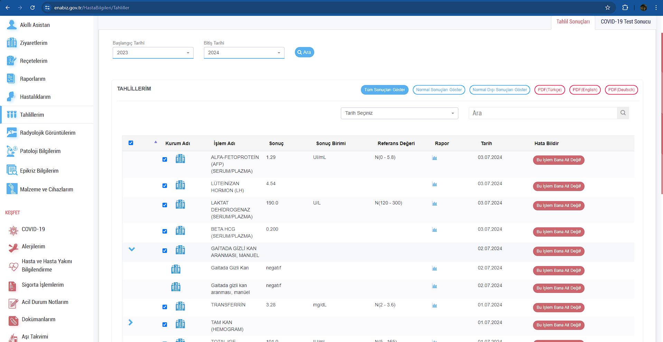
Task: Report TRANSFERRİN row as not mine
Action: coord(559,307)
